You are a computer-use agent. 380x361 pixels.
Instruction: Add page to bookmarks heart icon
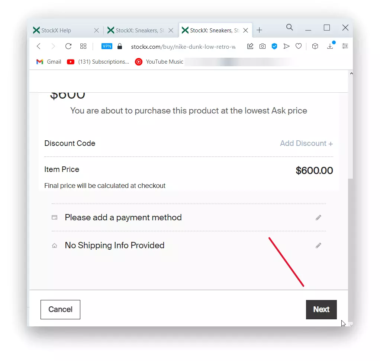[x=299, y=46]
